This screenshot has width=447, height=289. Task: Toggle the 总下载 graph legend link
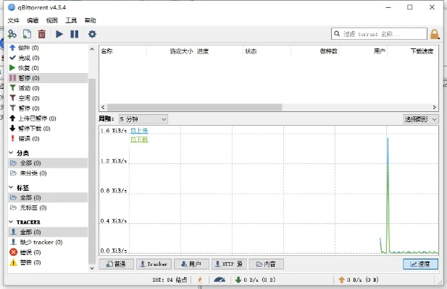(138, 139)
